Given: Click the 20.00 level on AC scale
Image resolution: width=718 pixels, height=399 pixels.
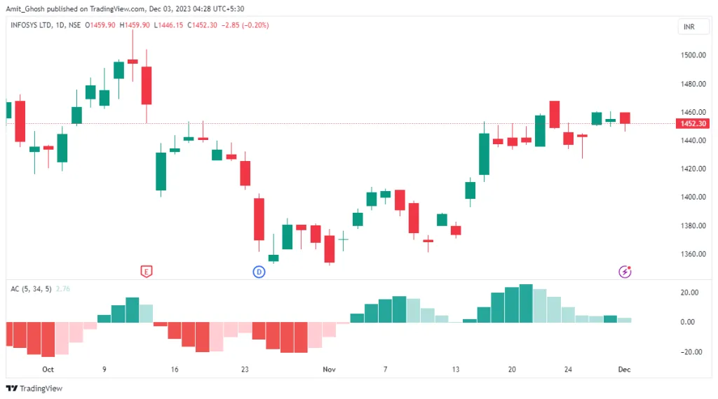Looking at the screenshot, I should click(x=691, y=293).
